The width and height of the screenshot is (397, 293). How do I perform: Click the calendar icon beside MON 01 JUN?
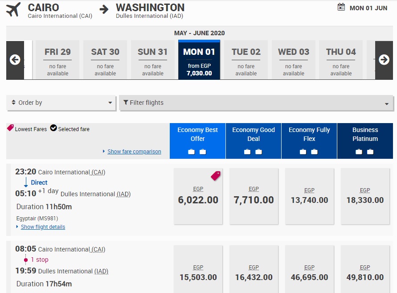(x=341, y=7)
